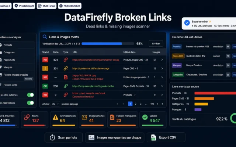Jump to first page double arrow

coord(117,104)
